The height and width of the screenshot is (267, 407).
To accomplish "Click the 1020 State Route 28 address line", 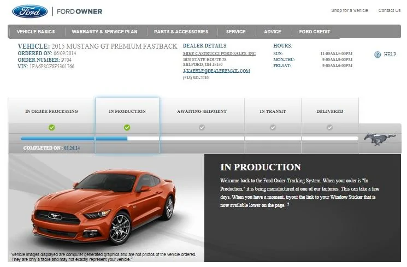I will coord(204,60).
